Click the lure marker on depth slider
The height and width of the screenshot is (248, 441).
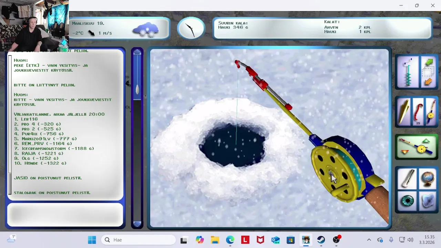[137, 90]
